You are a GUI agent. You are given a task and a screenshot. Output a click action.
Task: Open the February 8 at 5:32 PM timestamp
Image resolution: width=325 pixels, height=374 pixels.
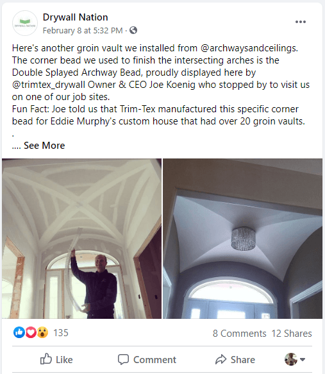coord(83,31)
